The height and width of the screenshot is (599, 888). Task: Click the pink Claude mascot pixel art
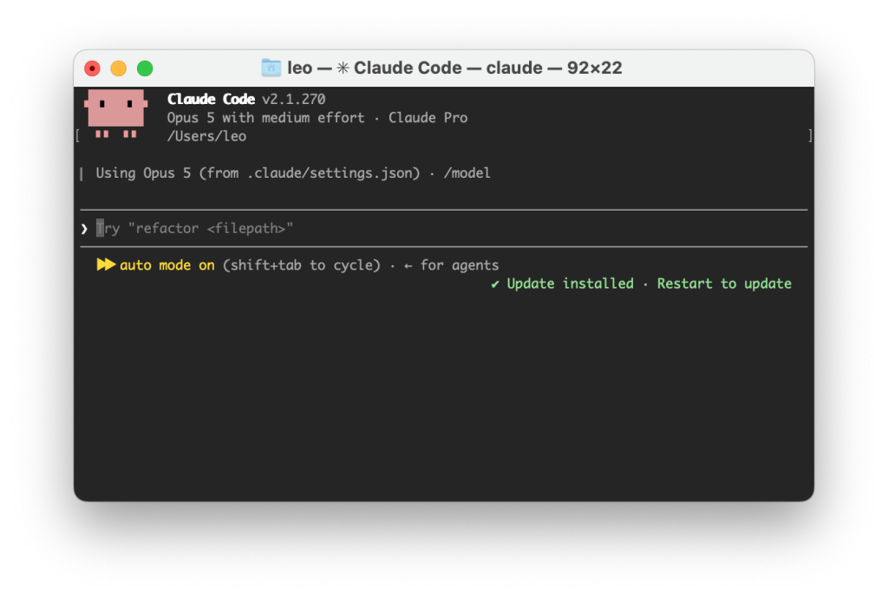point(116,114)
